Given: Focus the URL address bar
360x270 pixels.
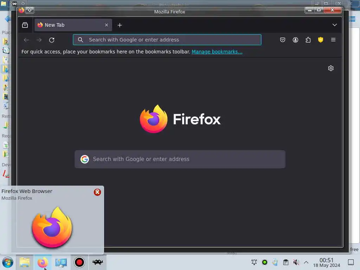Looking at the screenshot, I should click(167, 40).
